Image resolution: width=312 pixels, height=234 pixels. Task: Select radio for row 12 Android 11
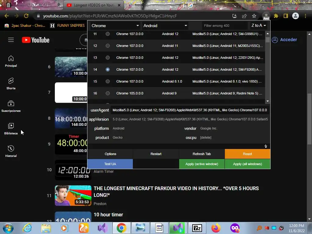(x=108, y=46)
